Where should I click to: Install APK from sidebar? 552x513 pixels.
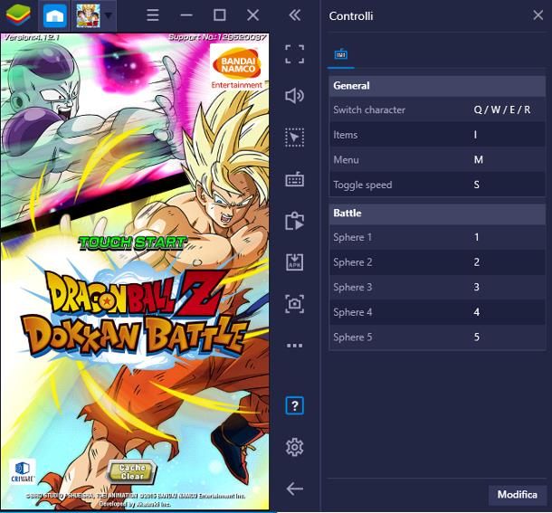click(295, 262)
